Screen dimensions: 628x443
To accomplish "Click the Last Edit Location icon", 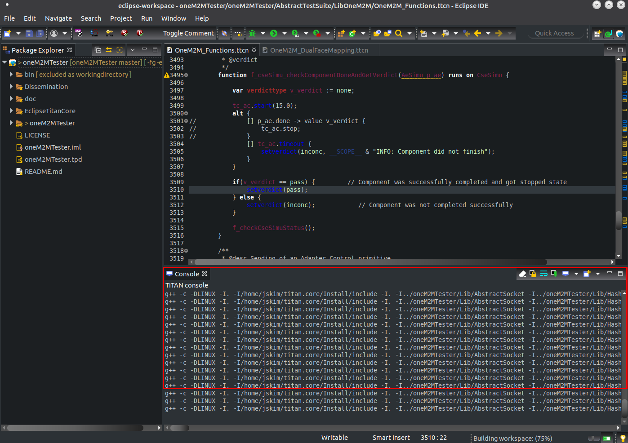I will (x=467, y=33).
